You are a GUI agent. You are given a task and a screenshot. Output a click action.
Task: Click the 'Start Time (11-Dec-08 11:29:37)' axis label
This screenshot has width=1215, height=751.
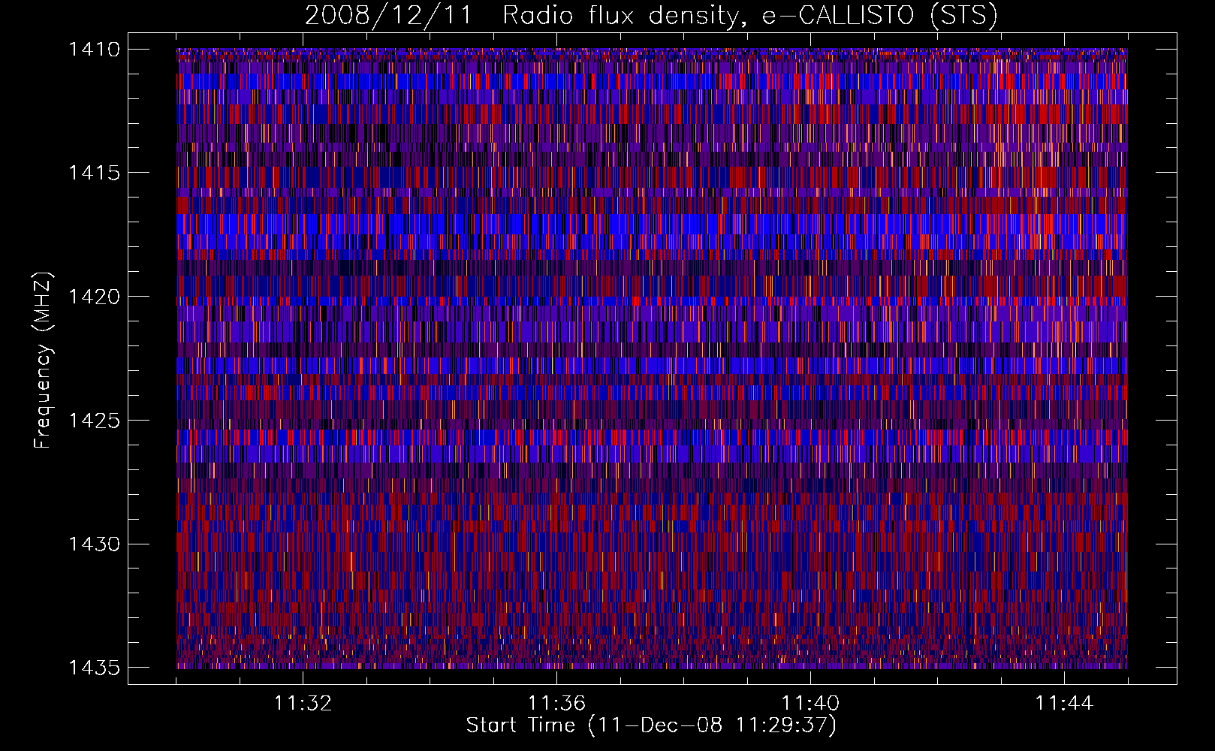(652, 725)
